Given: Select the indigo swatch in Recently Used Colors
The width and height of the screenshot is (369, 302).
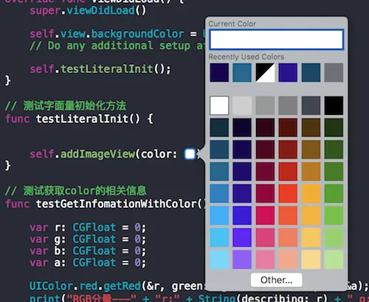Looking at the screenshot, I should pyautogui.click(x=288, y=72).
